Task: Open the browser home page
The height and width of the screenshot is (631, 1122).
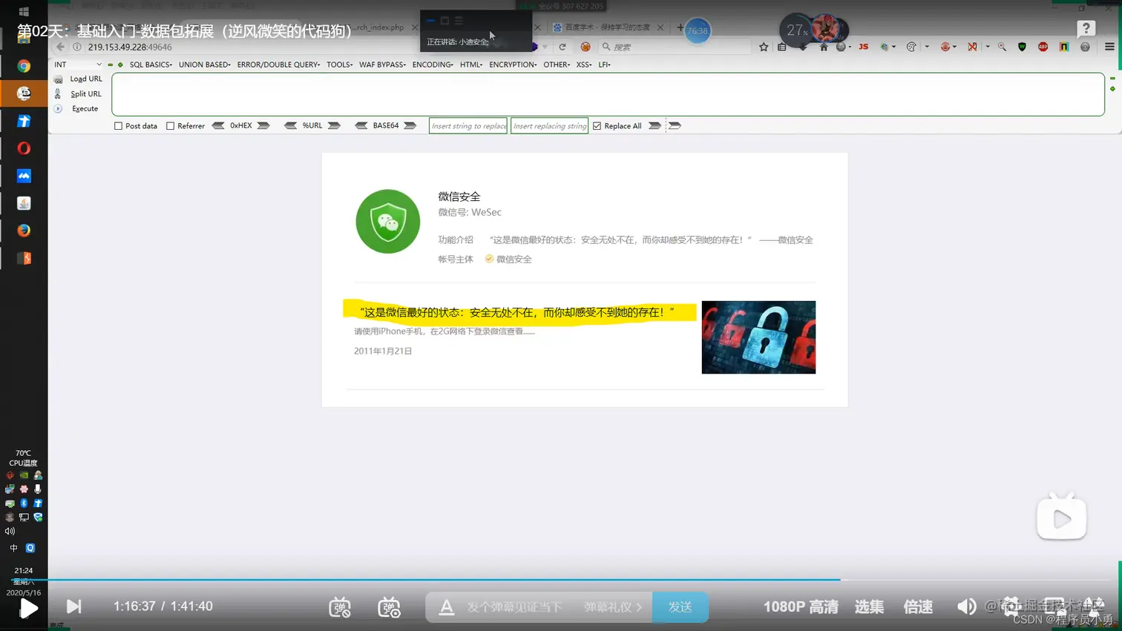Action: point(824,47)
